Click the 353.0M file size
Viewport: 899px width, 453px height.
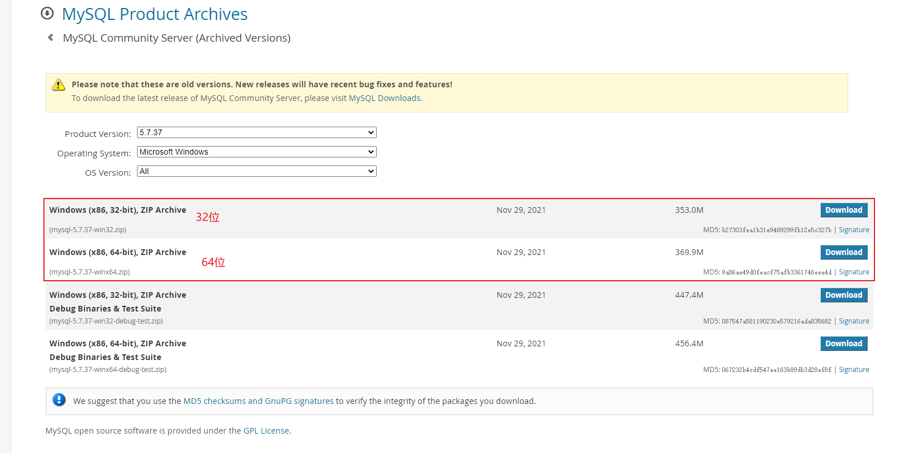(x=689, y=210)
